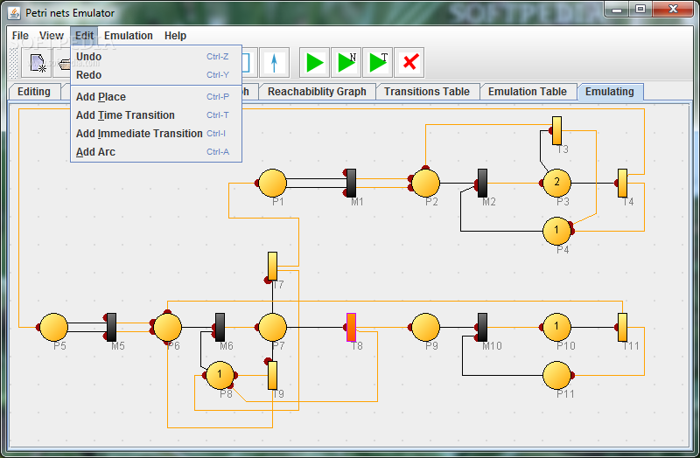Stop emulation with the red X button
This screenshot has height=458, width=700.
point(409,62)
